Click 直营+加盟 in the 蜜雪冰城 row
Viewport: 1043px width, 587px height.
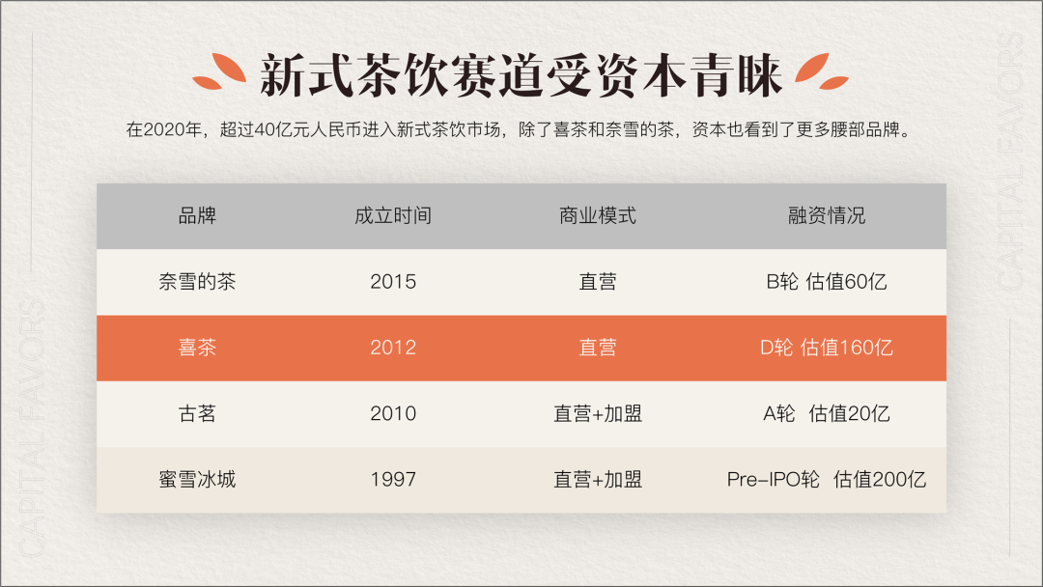coord(598,479)
